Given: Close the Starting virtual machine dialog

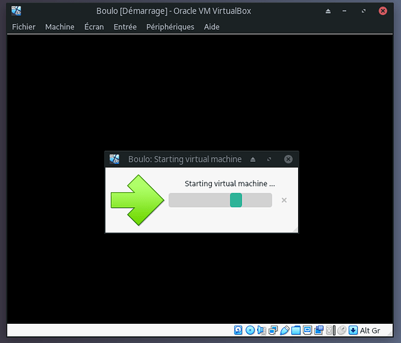Looking at the screenshot, I should point(288,159).
